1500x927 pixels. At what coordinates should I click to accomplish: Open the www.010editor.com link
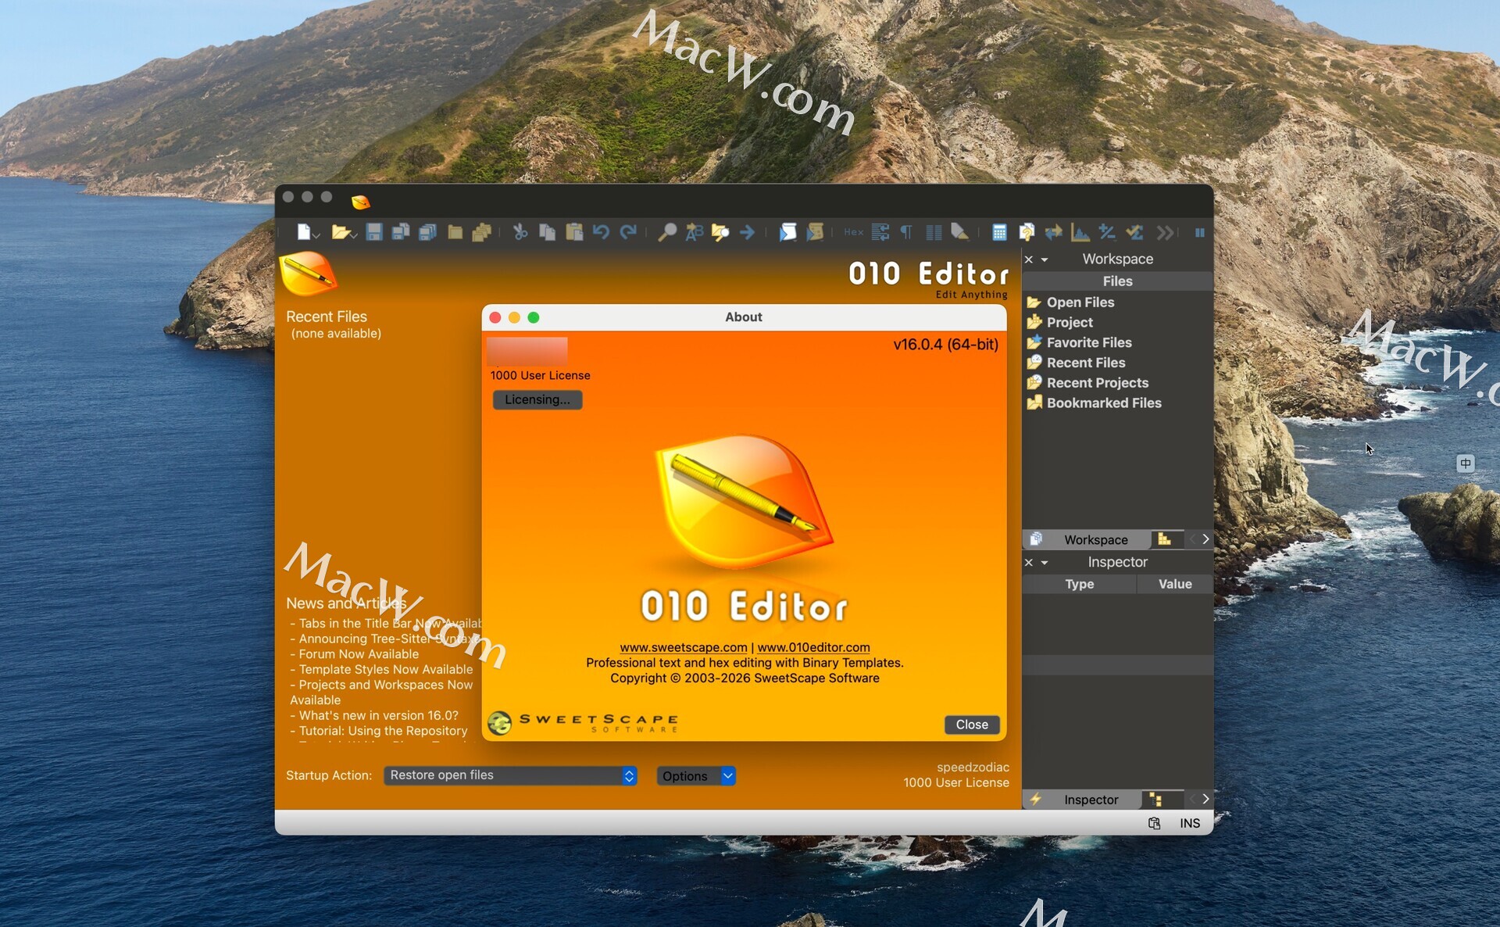click(813, 647)
